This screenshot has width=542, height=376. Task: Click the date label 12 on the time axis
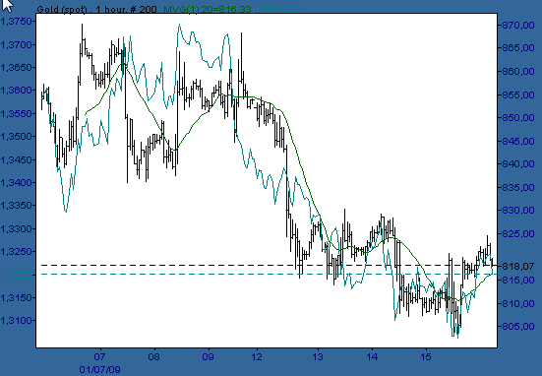tap(257, 356)
